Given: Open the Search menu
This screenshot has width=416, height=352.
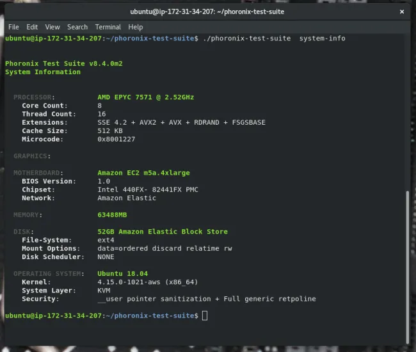Looking at the screenshot, I should 77,27.
